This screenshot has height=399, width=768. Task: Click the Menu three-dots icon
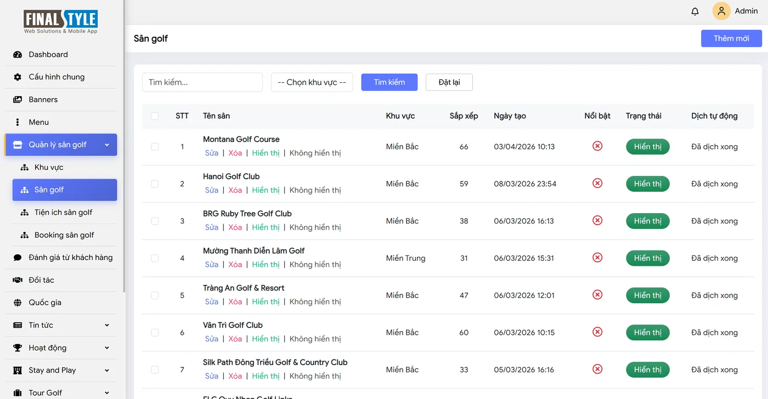tap(18, 122)
